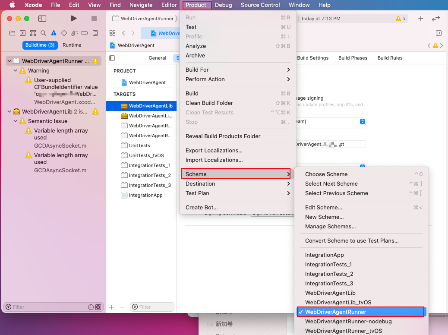The width and height of the screenshot is (448, 335).
Task: Collapse the WebDriverAgentLib 2 issues group
Action: point(9,111)
